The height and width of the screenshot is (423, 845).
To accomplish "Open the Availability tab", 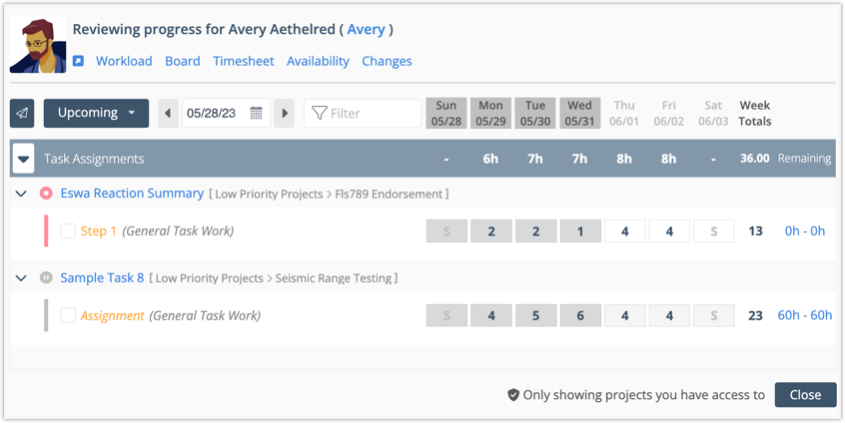I will tap(318, 61).
